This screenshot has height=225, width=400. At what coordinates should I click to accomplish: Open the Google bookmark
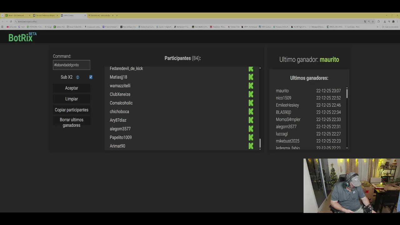(48, 27)
